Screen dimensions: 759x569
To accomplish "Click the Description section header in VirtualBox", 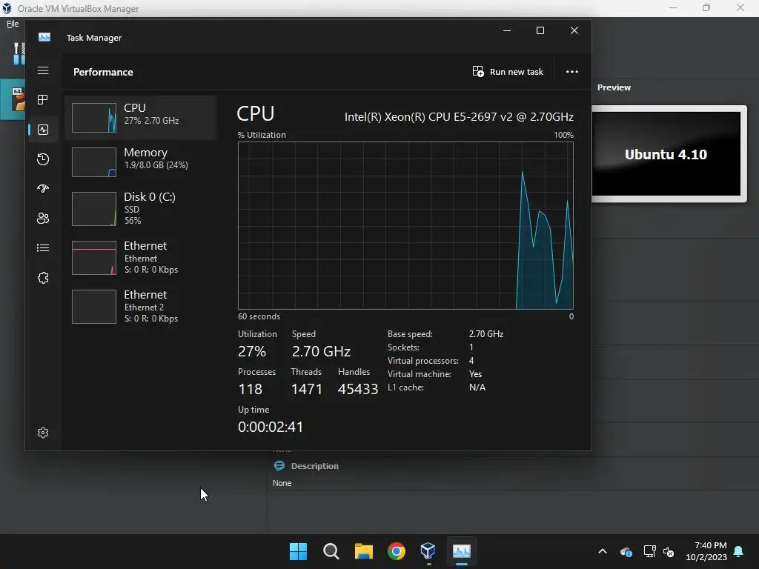I will [314, 466].
